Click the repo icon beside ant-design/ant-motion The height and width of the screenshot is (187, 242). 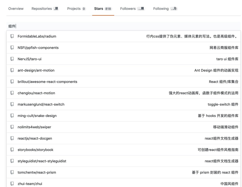[12, 70]
